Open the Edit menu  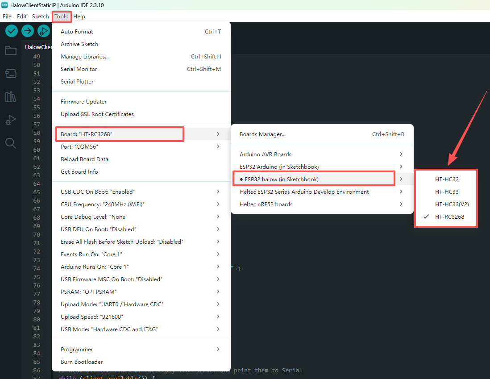click(x=22, y=16)
